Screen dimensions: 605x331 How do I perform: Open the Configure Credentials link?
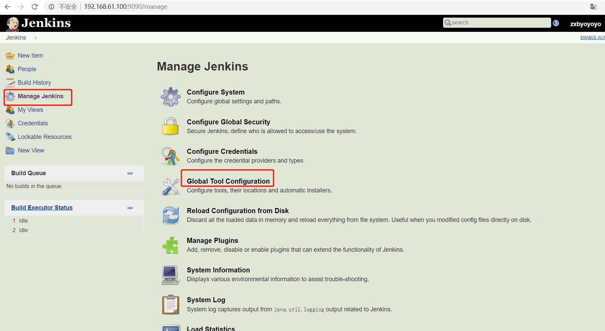[222, 151]
